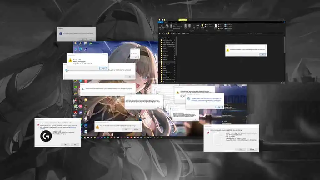This screenshot has width=320, height=180.
Task: Switch to the View tab in File Explorer
Action: (x=176, y=22)
